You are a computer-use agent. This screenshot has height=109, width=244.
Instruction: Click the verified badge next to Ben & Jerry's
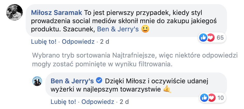pos(99,81)
